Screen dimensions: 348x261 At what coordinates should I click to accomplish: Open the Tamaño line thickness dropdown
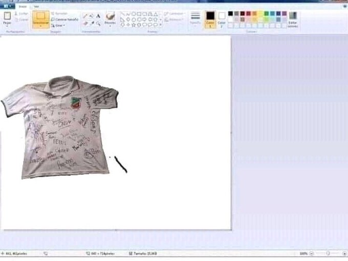click(x=195, y=19)
